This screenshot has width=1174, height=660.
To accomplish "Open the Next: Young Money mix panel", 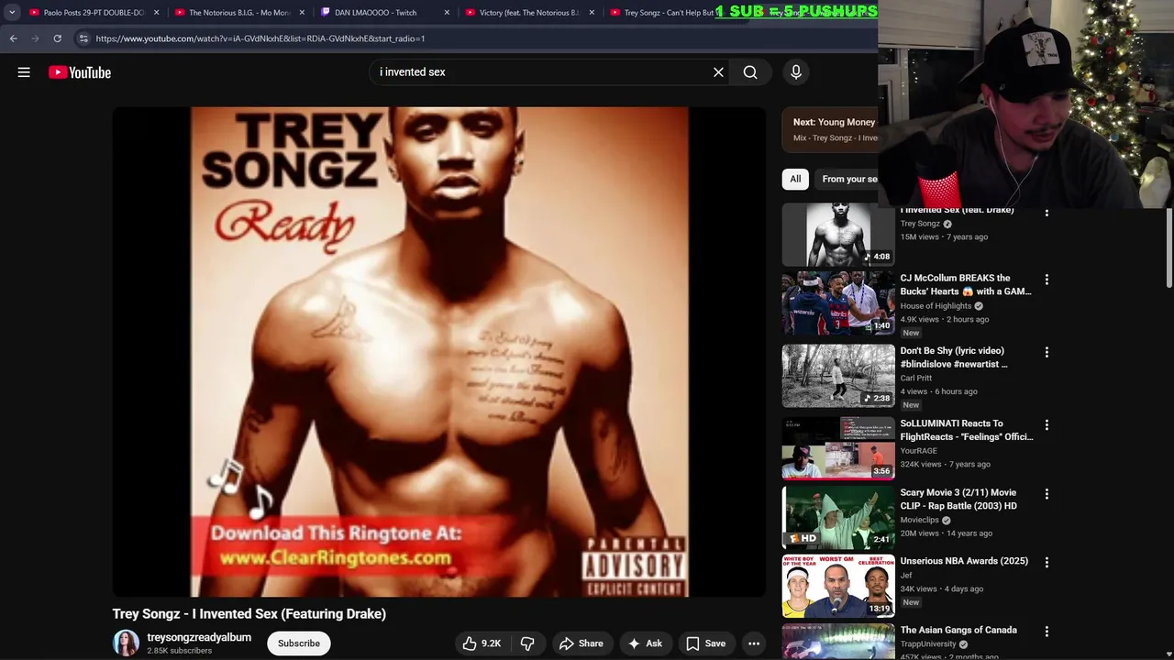I will point(830,129).
